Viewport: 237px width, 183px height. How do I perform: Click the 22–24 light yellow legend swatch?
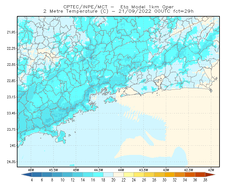[x=129, y=174]
